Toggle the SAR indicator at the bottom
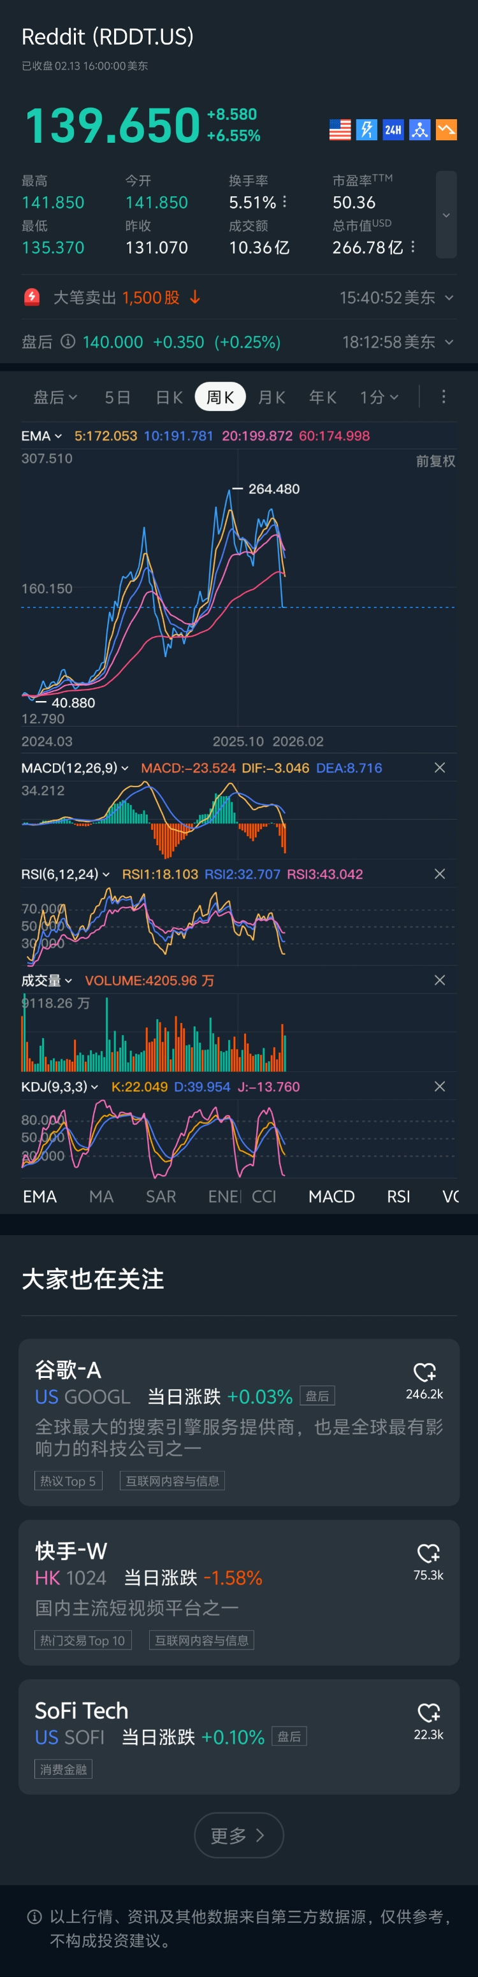Screen dimensions: 478x1977 point(161,1196)
